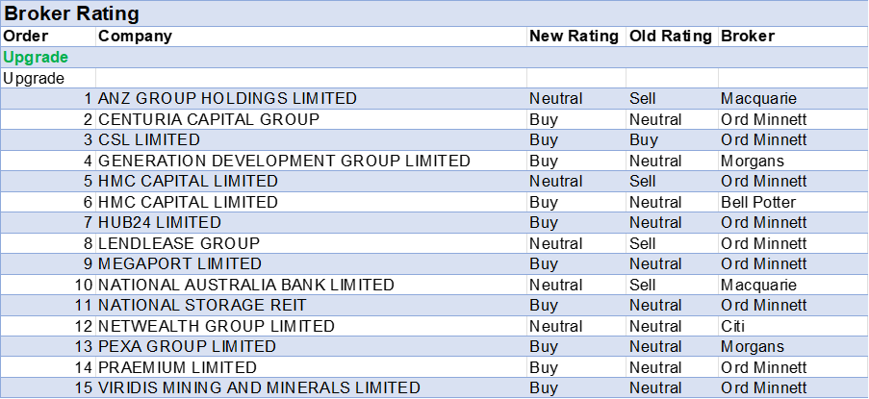Viewport: 869px width, 399px height.
Task: Select the Buy rating for Megaport
Action: tap(544, 263)
